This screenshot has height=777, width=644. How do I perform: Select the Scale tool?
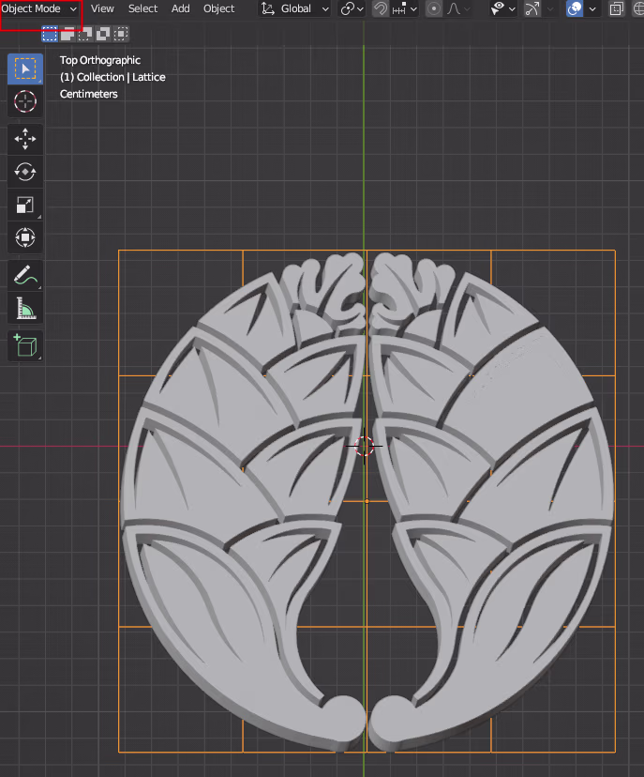click(x=25, y=205)
